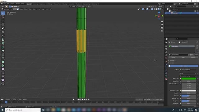The height and width of the screenshot is (112, 199).
Task: Select the Cursor tool
Action: [x=3, y=17]
